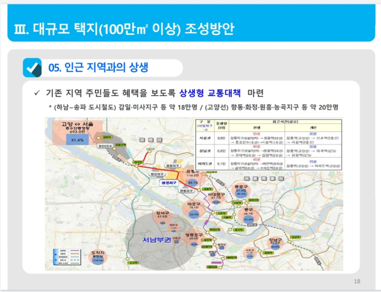Image resolution: width=381 pixels, height=292 pixels.
Task: Click the red 45분 time in table
Action: [256, 159]
